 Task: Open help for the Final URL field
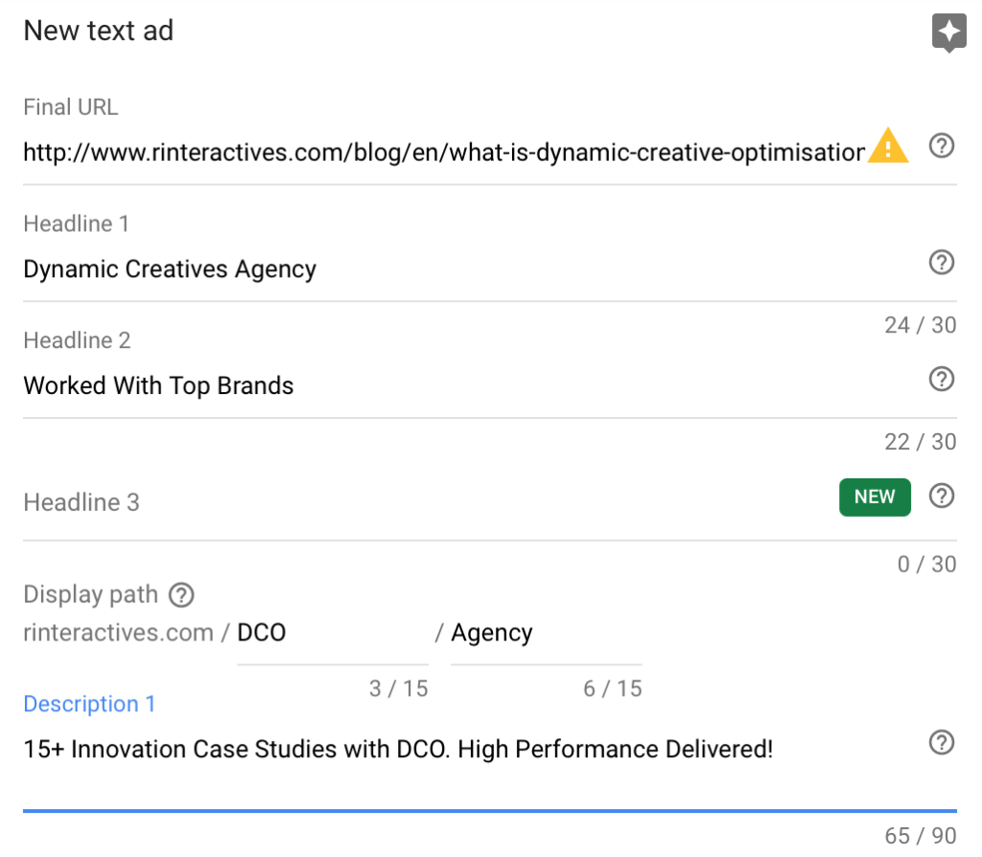tap(941, 146)
